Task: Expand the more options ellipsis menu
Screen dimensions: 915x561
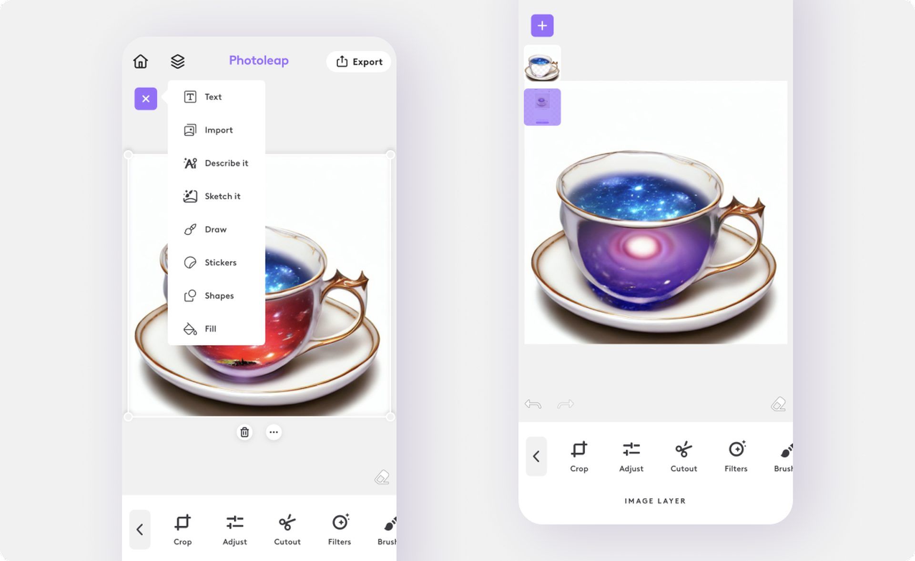Action: [273, 431]
